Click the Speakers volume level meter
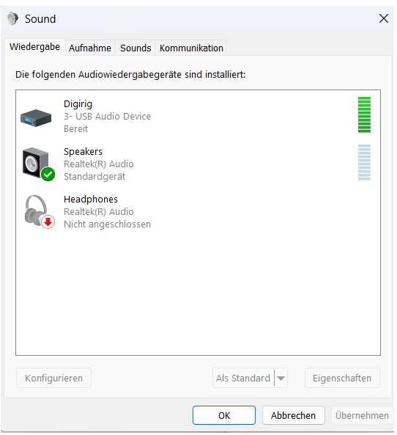 click(364, 162)
